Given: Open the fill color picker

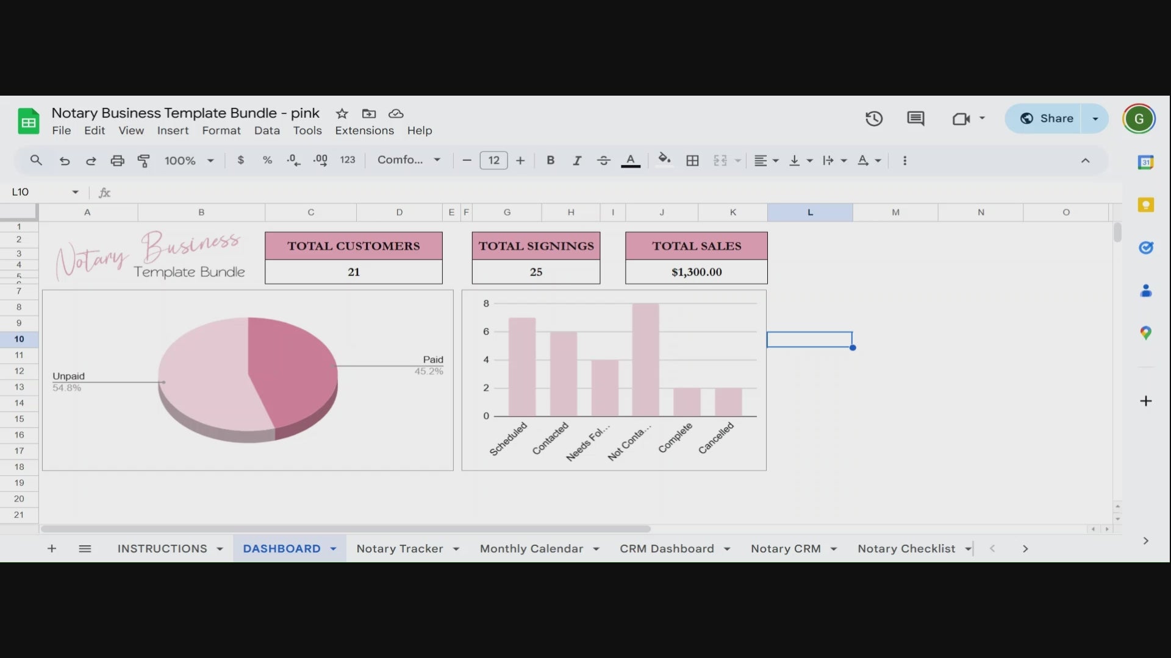Looking at the screenshot, I should [664, 160].
